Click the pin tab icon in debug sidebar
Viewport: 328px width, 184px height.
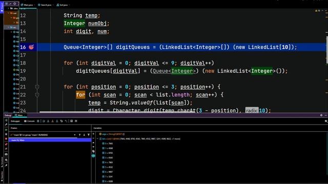[x=6, y=165]
